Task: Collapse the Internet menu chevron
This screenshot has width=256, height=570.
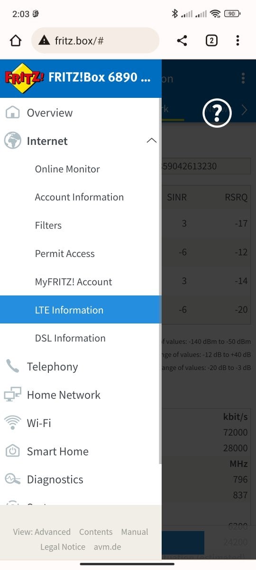Action: point(151,141)
